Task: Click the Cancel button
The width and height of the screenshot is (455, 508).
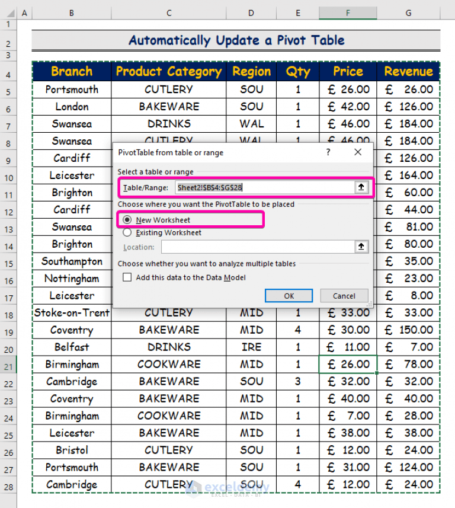Action: 344,296
